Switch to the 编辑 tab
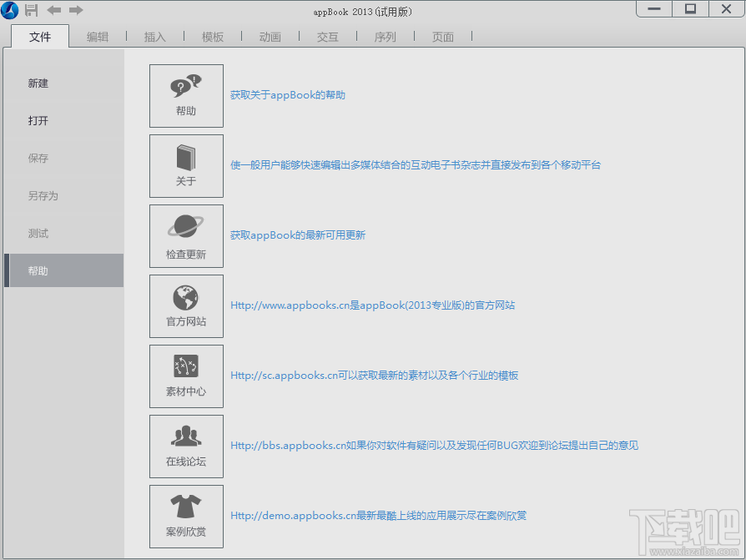Screen dimensions: 746x560 click(98, 37)
